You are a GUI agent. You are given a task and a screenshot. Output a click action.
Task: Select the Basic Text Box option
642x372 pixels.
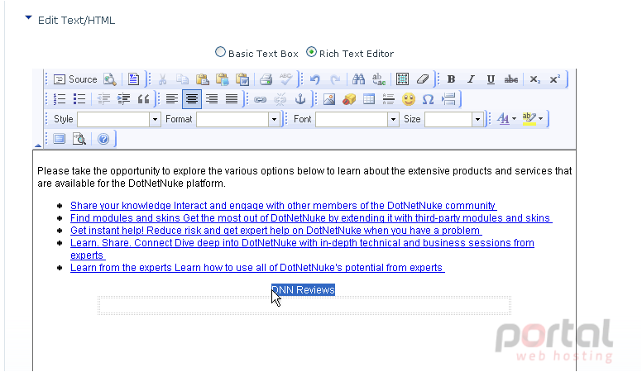coord(220,52)
